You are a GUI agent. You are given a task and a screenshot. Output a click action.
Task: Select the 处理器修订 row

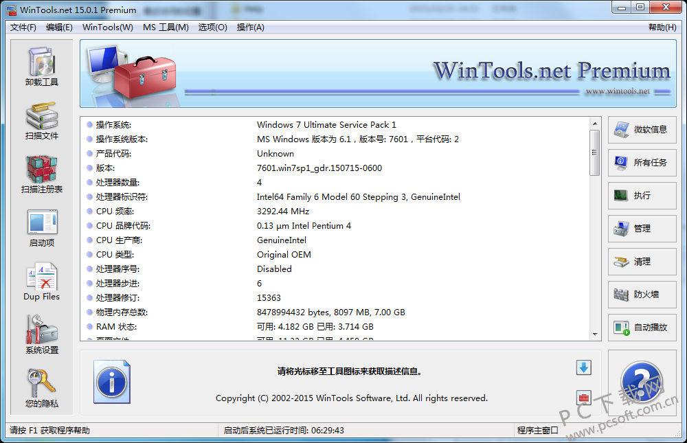[335, 298]
